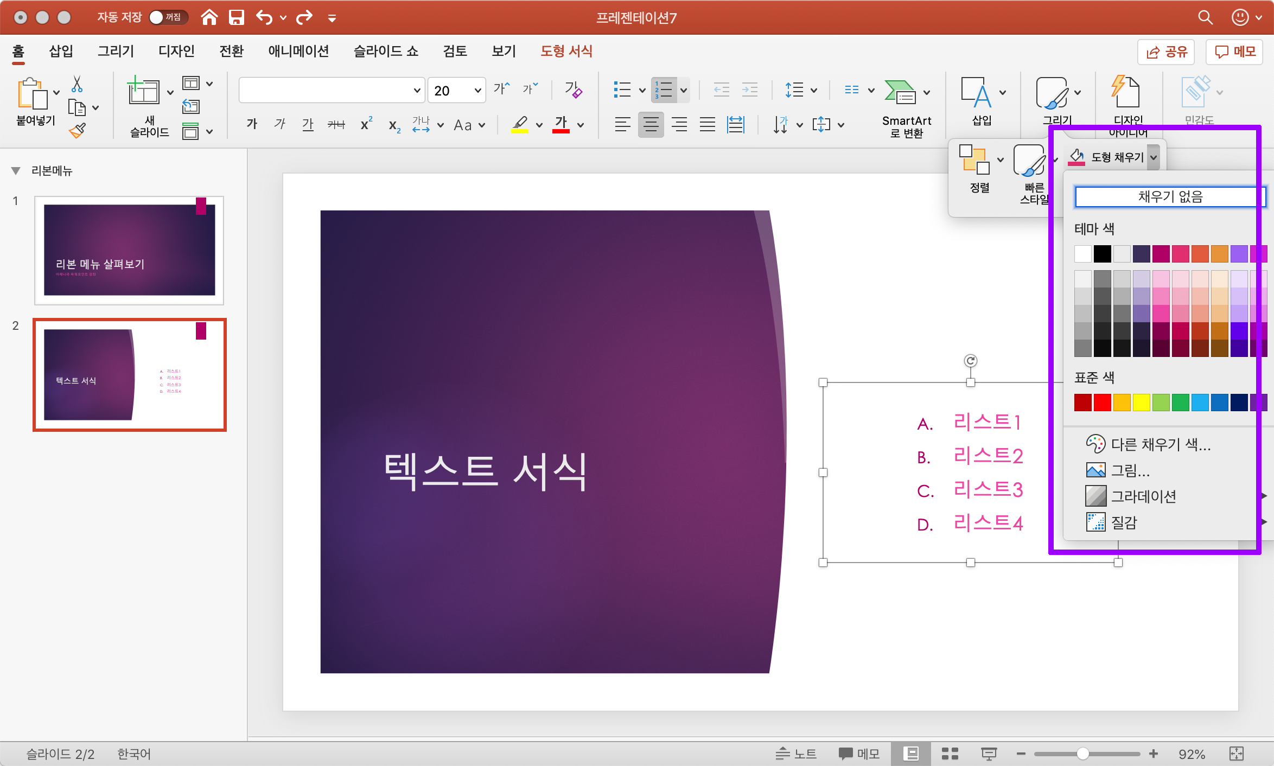Expand the numbered list options arrow
This screenshot has height=766, width=1274.
pos(684,90)
